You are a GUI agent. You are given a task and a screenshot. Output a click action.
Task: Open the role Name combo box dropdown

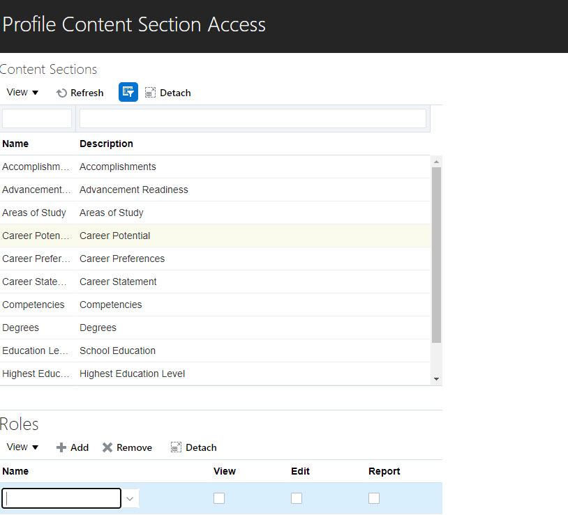point(130,498)
